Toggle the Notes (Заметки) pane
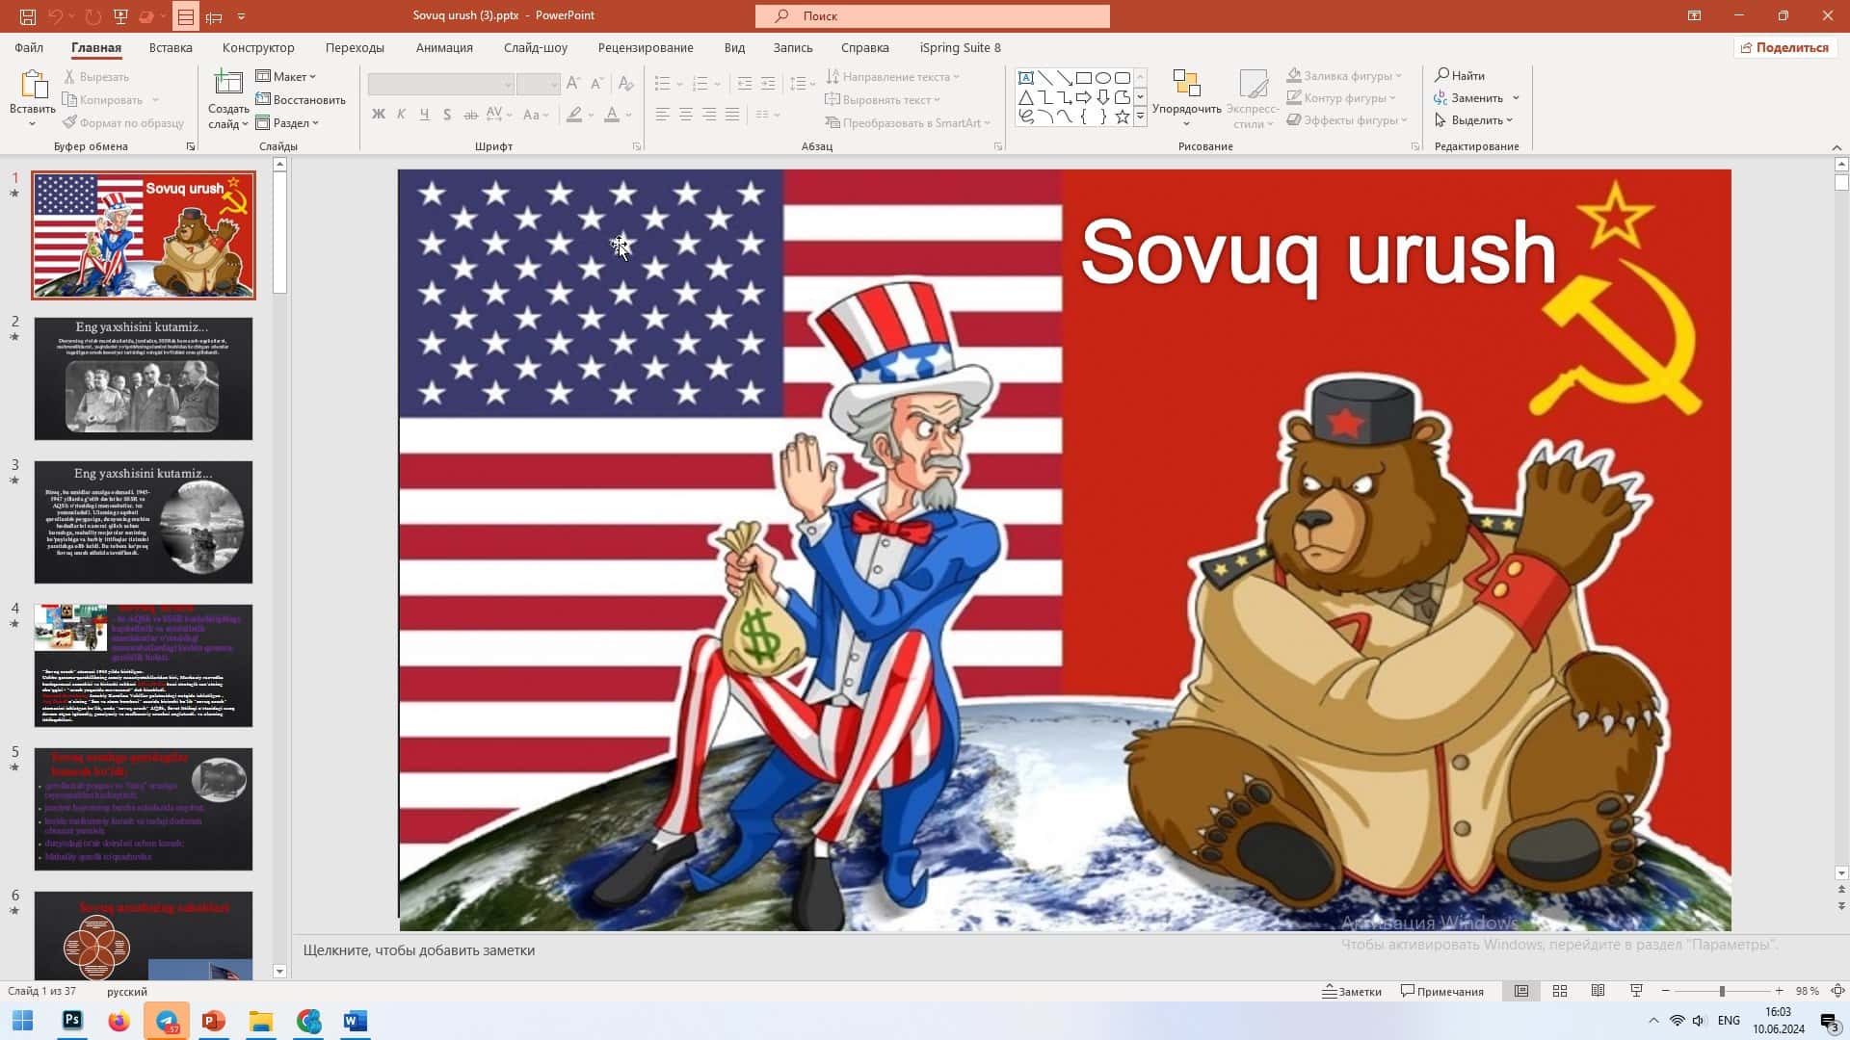This screenshot has height=1040, width=1850. click(x=1352, y=991)
